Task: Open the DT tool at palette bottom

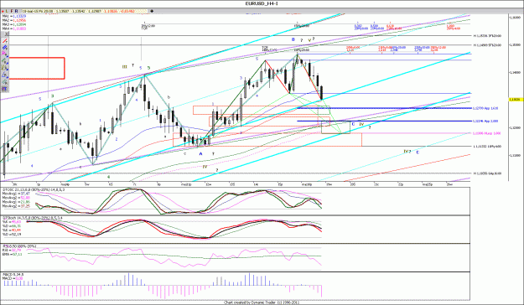Action: pyautogui.click(x=5, y=89)
